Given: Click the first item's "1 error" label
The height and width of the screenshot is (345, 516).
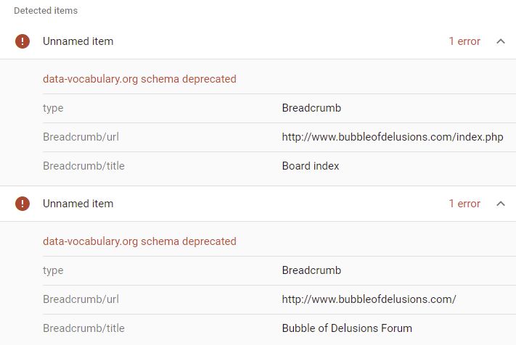Looking at the screenshot, I should tap(464, 41).
